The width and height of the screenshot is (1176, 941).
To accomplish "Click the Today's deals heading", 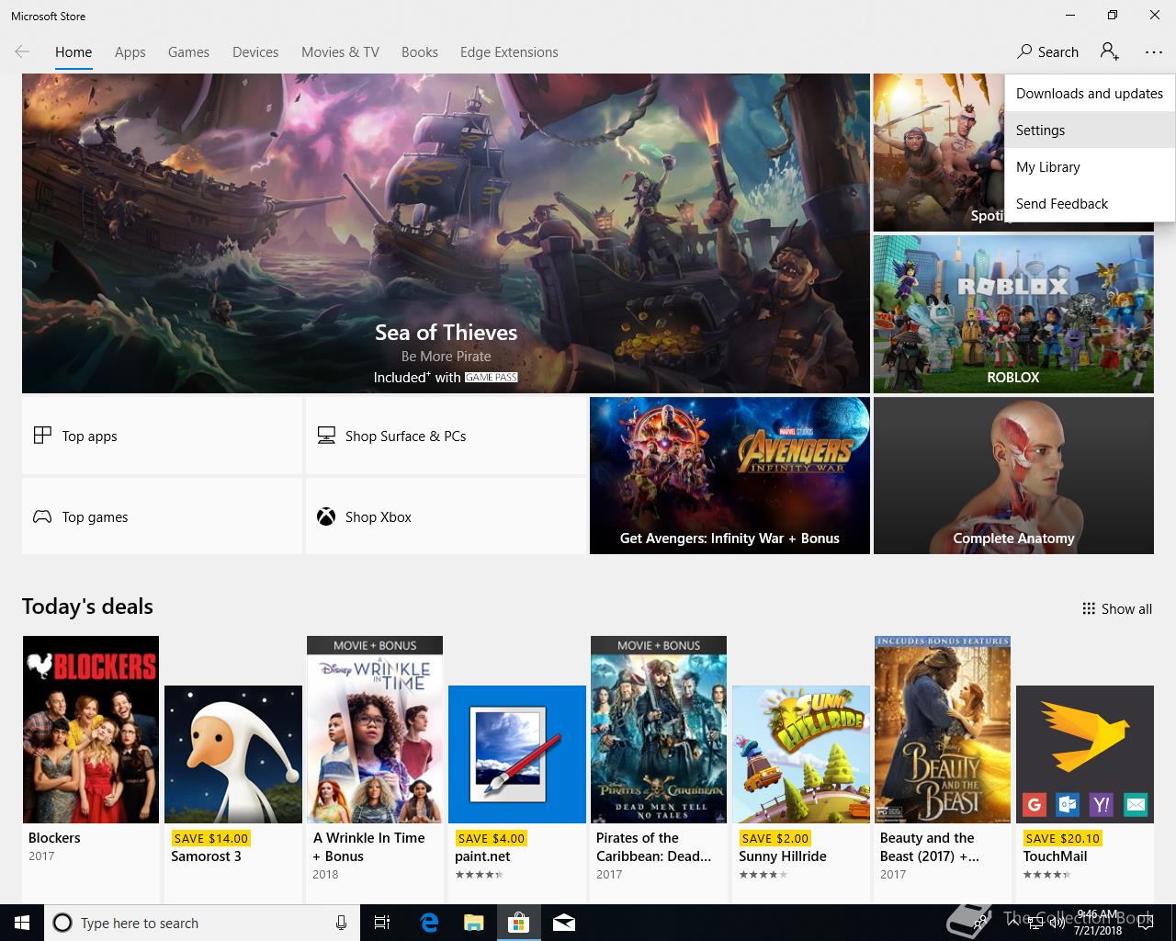I will click(x=87, y=607).
